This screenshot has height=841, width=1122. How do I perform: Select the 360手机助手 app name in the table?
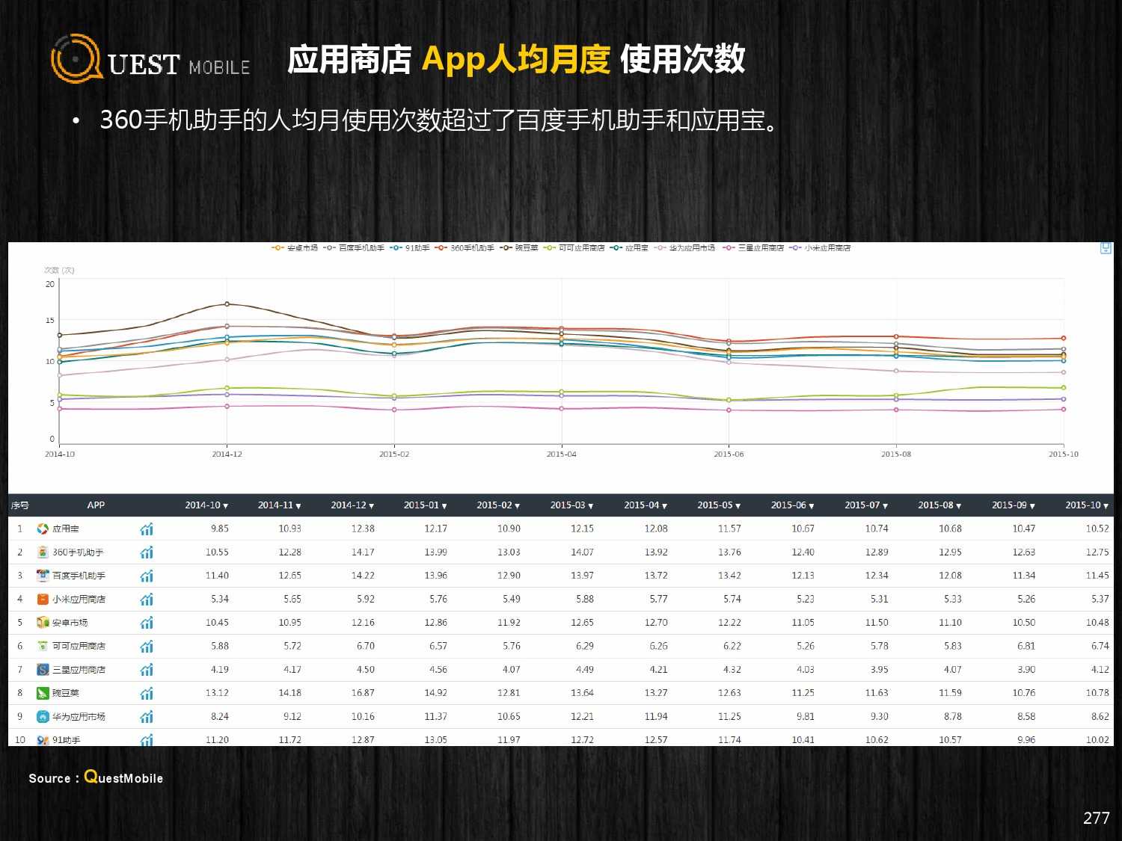point(78,552)
